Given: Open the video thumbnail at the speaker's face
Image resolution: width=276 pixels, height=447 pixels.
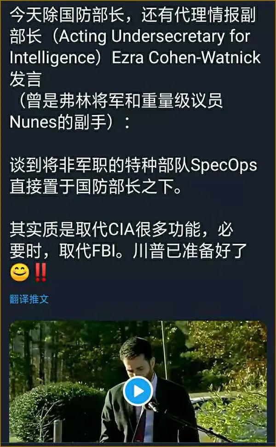Looking at the screenshot, I should pos(136,357).
